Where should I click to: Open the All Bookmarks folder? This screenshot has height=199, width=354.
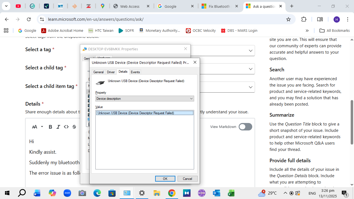[335, 31]
